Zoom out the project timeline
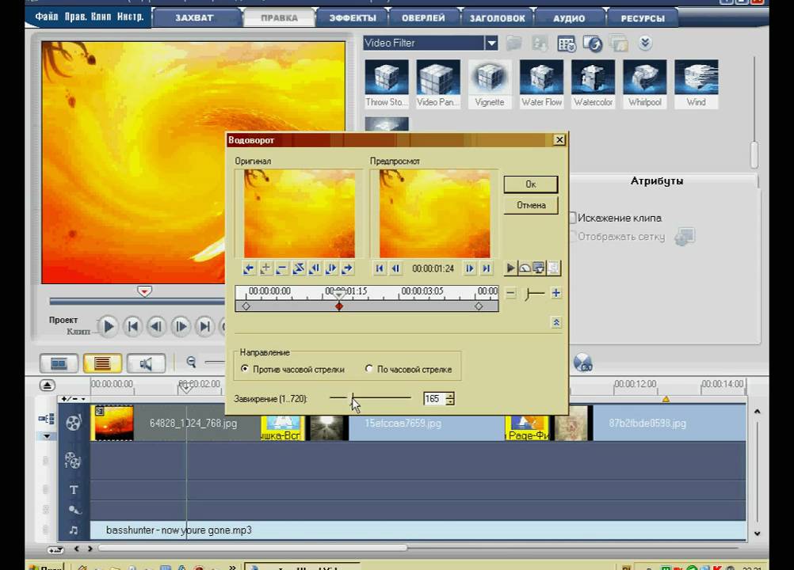The width and height of the screenshot is (794, 570). point(191,362)
